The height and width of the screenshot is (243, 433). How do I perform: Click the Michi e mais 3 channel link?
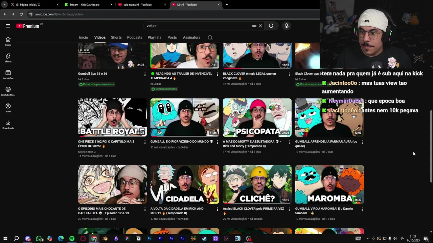[87, 152]
